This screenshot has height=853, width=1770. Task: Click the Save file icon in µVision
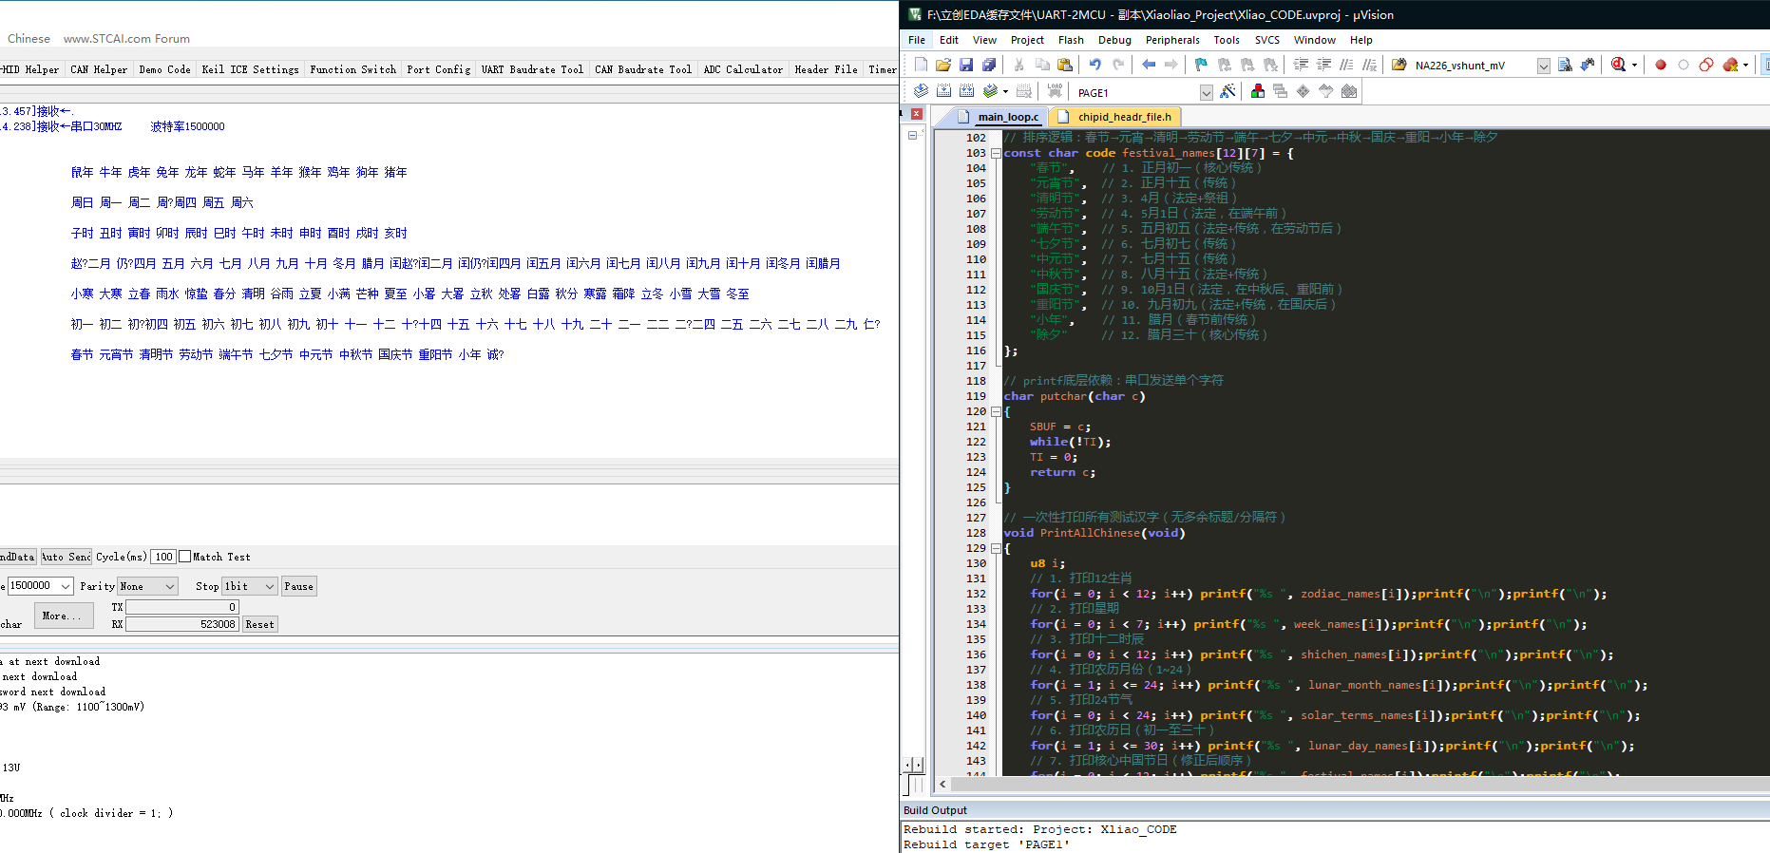(966, 65)
